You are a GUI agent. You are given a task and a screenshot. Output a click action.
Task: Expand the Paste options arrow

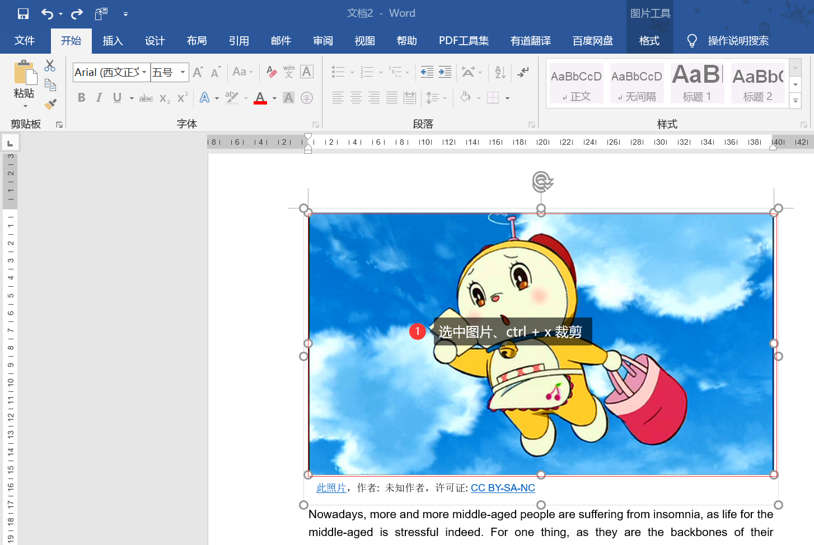25,106
